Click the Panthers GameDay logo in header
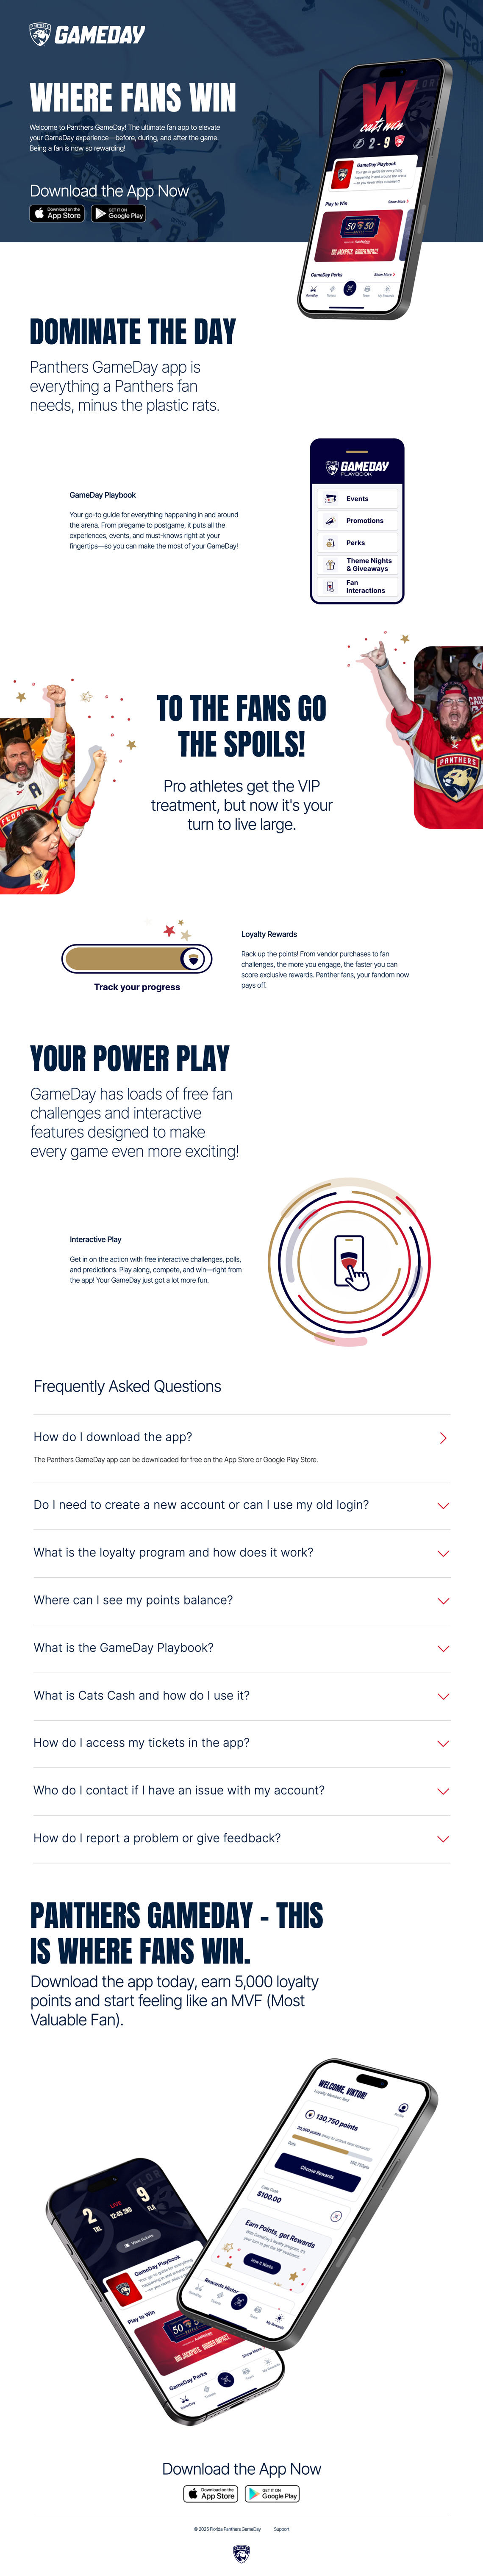 tap(87, 35)
